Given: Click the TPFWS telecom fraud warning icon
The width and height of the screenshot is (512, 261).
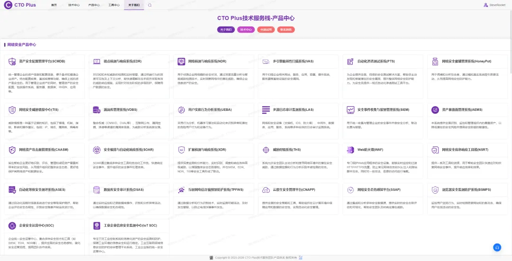Looking at the screenshot, I should [x=181, y=190].
